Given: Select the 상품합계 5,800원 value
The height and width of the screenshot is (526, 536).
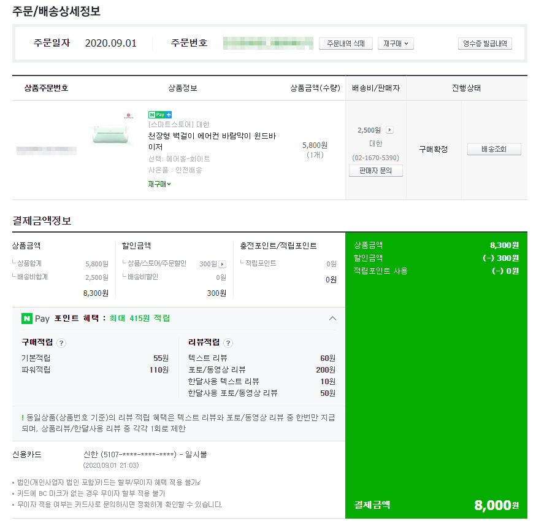Looking at the screenshot, I should click(x=97, y=264).
